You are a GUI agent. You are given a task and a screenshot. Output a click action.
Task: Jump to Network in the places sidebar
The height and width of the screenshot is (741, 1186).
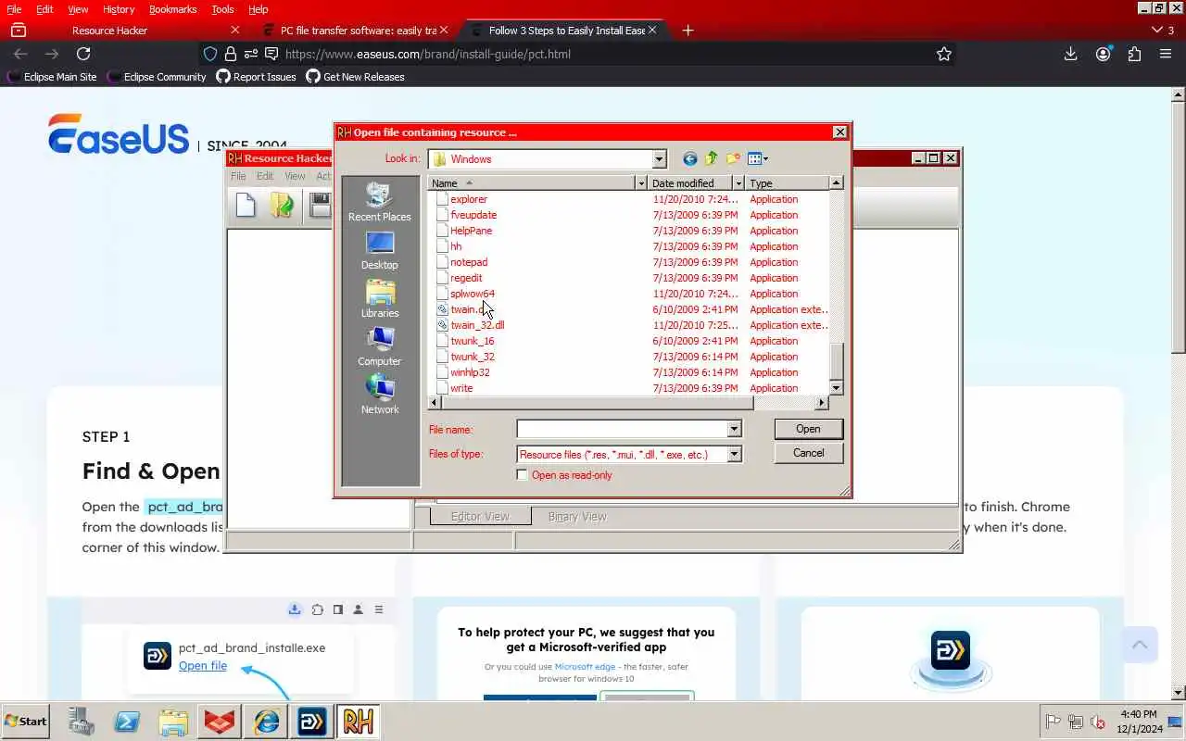[x=380, y=395]
